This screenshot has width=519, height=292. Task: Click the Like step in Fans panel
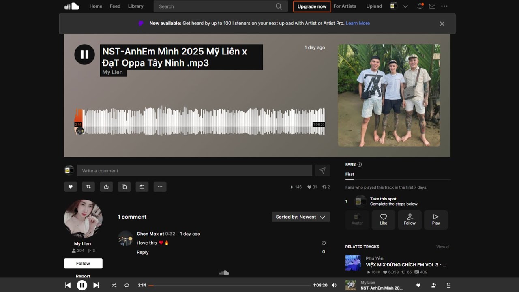(384, 219)
